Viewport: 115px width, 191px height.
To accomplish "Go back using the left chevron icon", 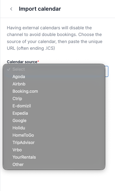I will (x=11, y=9).
